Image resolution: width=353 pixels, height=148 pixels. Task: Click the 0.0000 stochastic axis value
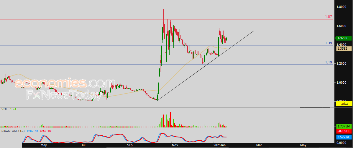[x=341, y=142]
